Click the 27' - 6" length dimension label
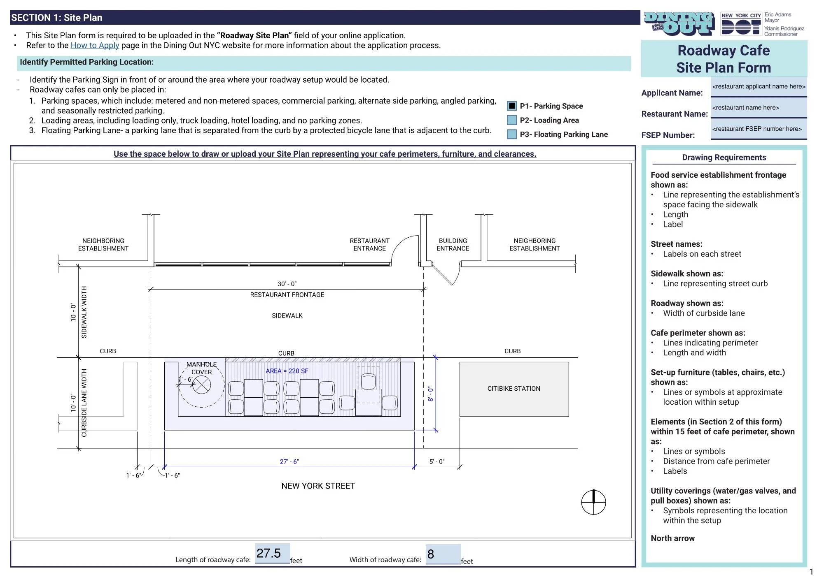The height and width of the screenshot is (577, 817). pyautogui.click(x=289, y=462)
